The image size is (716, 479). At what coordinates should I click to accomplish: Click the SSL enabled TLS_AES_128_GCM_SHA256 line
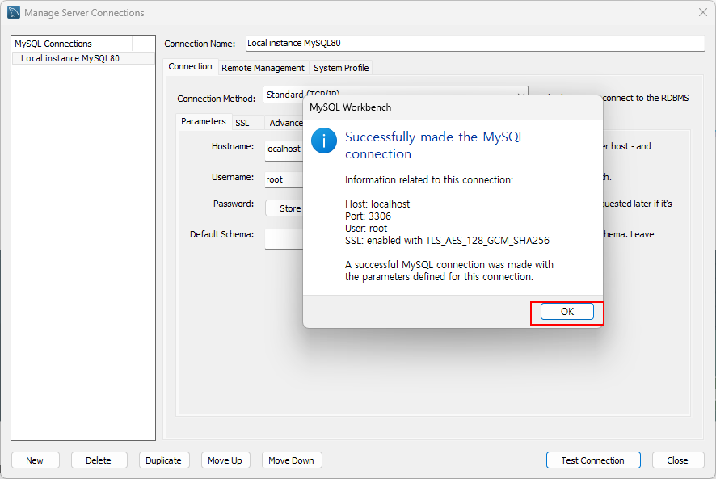[x=447, y=240]
